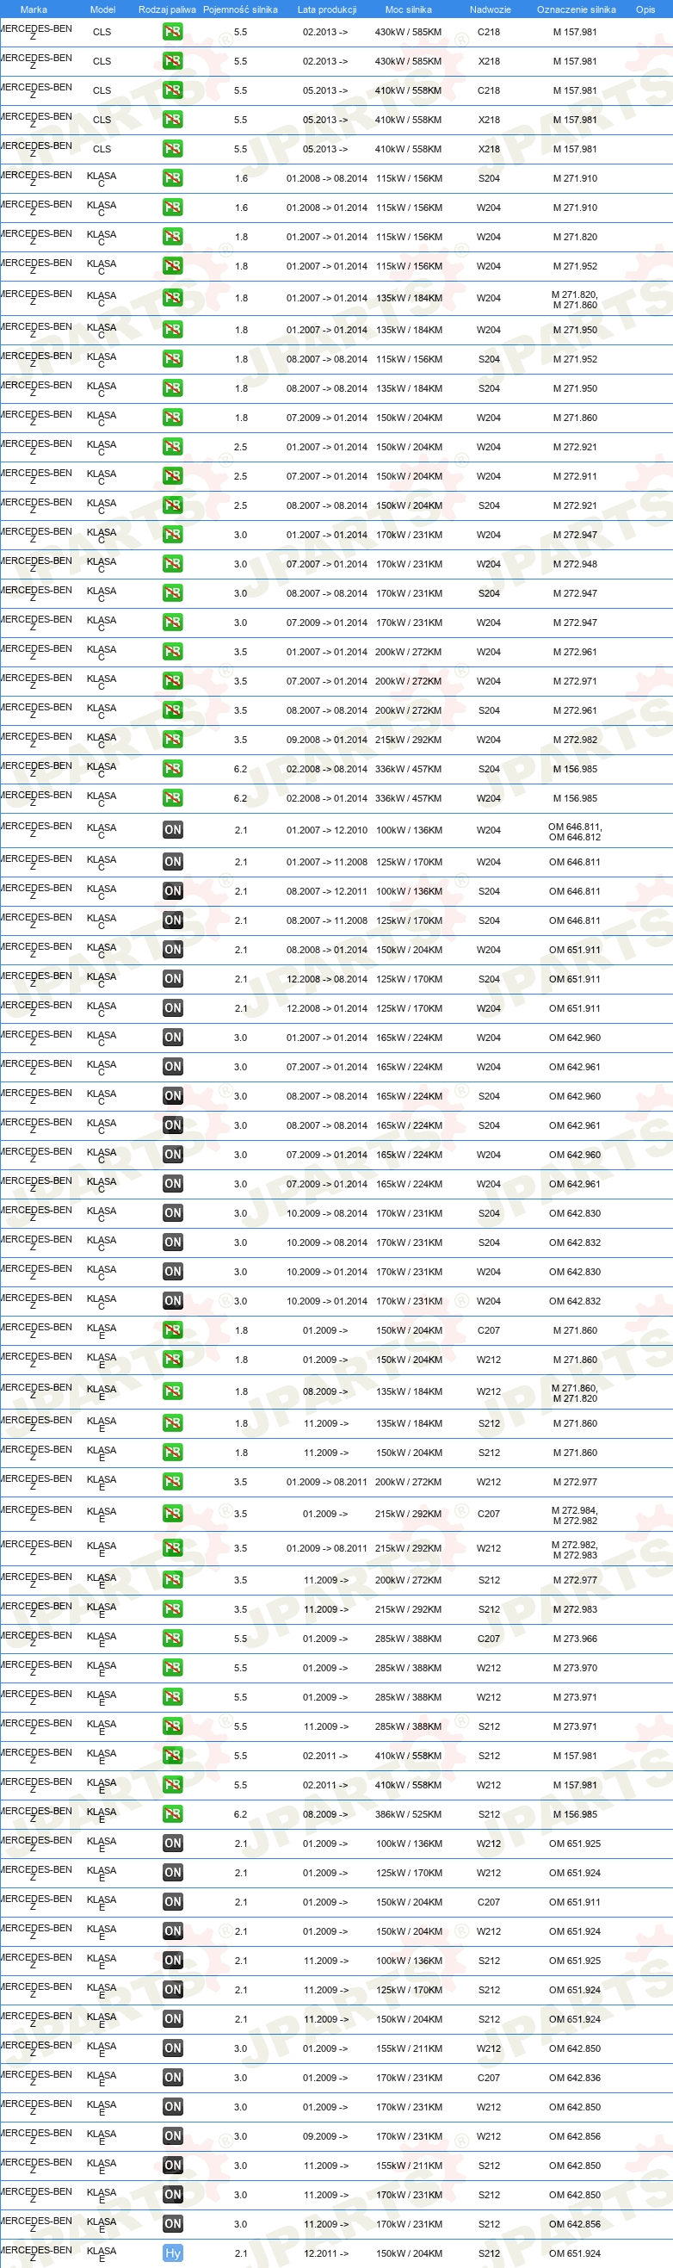Click the ON icon in C207 OM 651.911 row
Screen dimensions: 673x2268
pyautogui.click(x=172, y=1903)
